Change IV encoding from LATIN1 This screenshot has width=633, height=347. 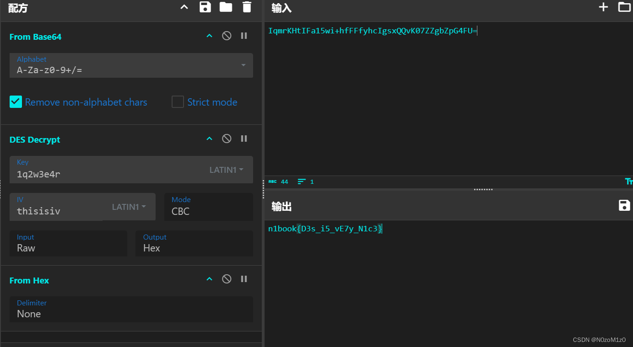(x=129, y=207)
